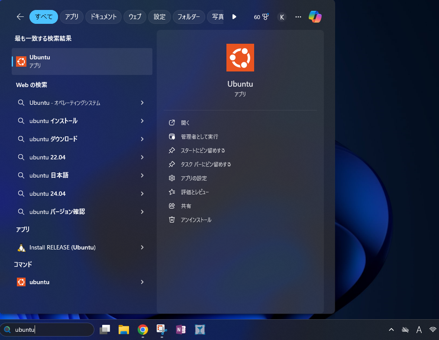This screenshot has width=439, height=340.
Task: Expand the ubuntu インストール chevron
Action: click(142, 121)
